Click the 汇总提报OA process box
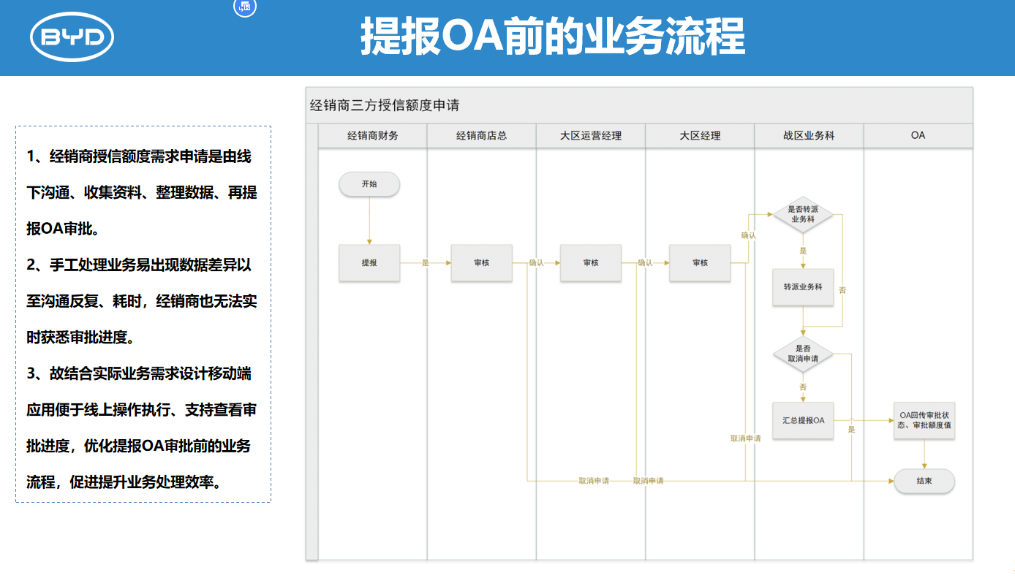Screen dimensions: 1015x578 click(803, 420)
